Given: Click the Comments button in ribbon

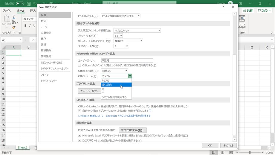Looking at the screenshot, I should click(264, 10).
